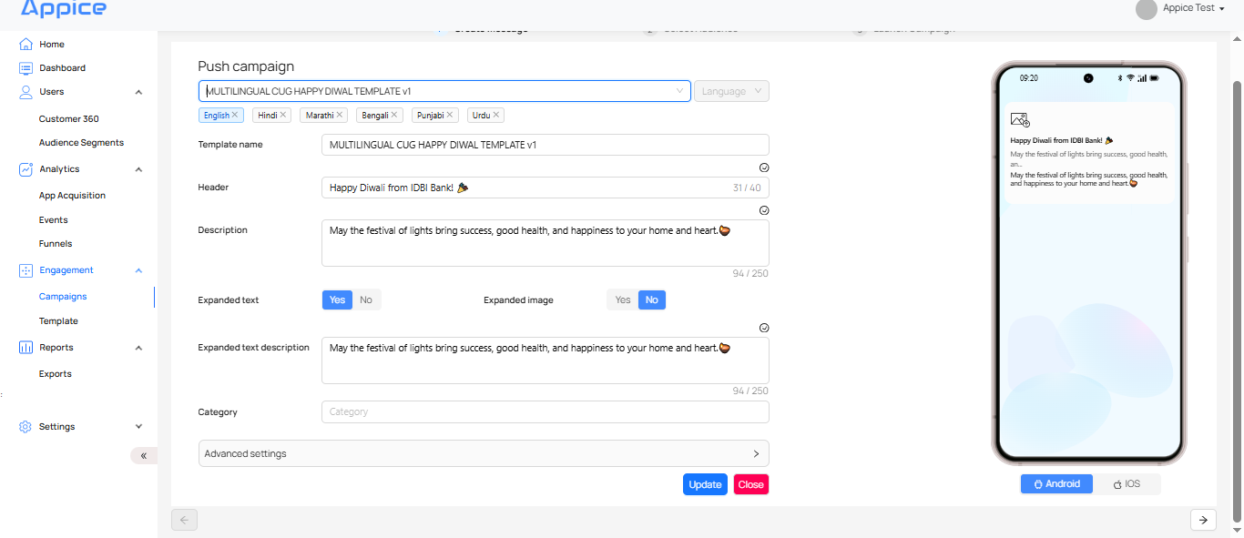Go to previous step with left arrow
Screen dimensions: 1244x538
[184, 520]
